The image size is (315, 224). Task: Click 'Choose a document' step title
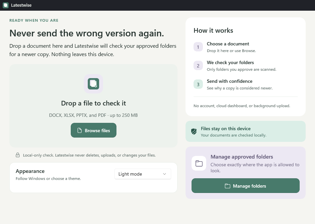[228, 44]
